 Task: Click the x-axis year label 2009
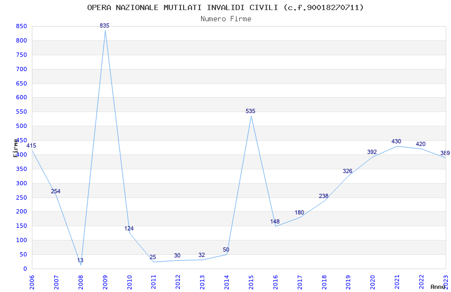pos(105,282)
